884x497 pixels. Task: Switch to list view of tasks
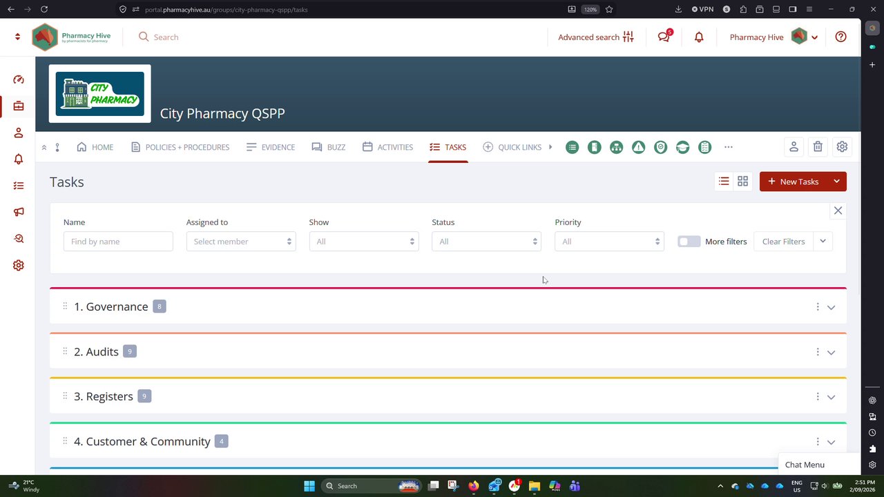pos(724,182)
